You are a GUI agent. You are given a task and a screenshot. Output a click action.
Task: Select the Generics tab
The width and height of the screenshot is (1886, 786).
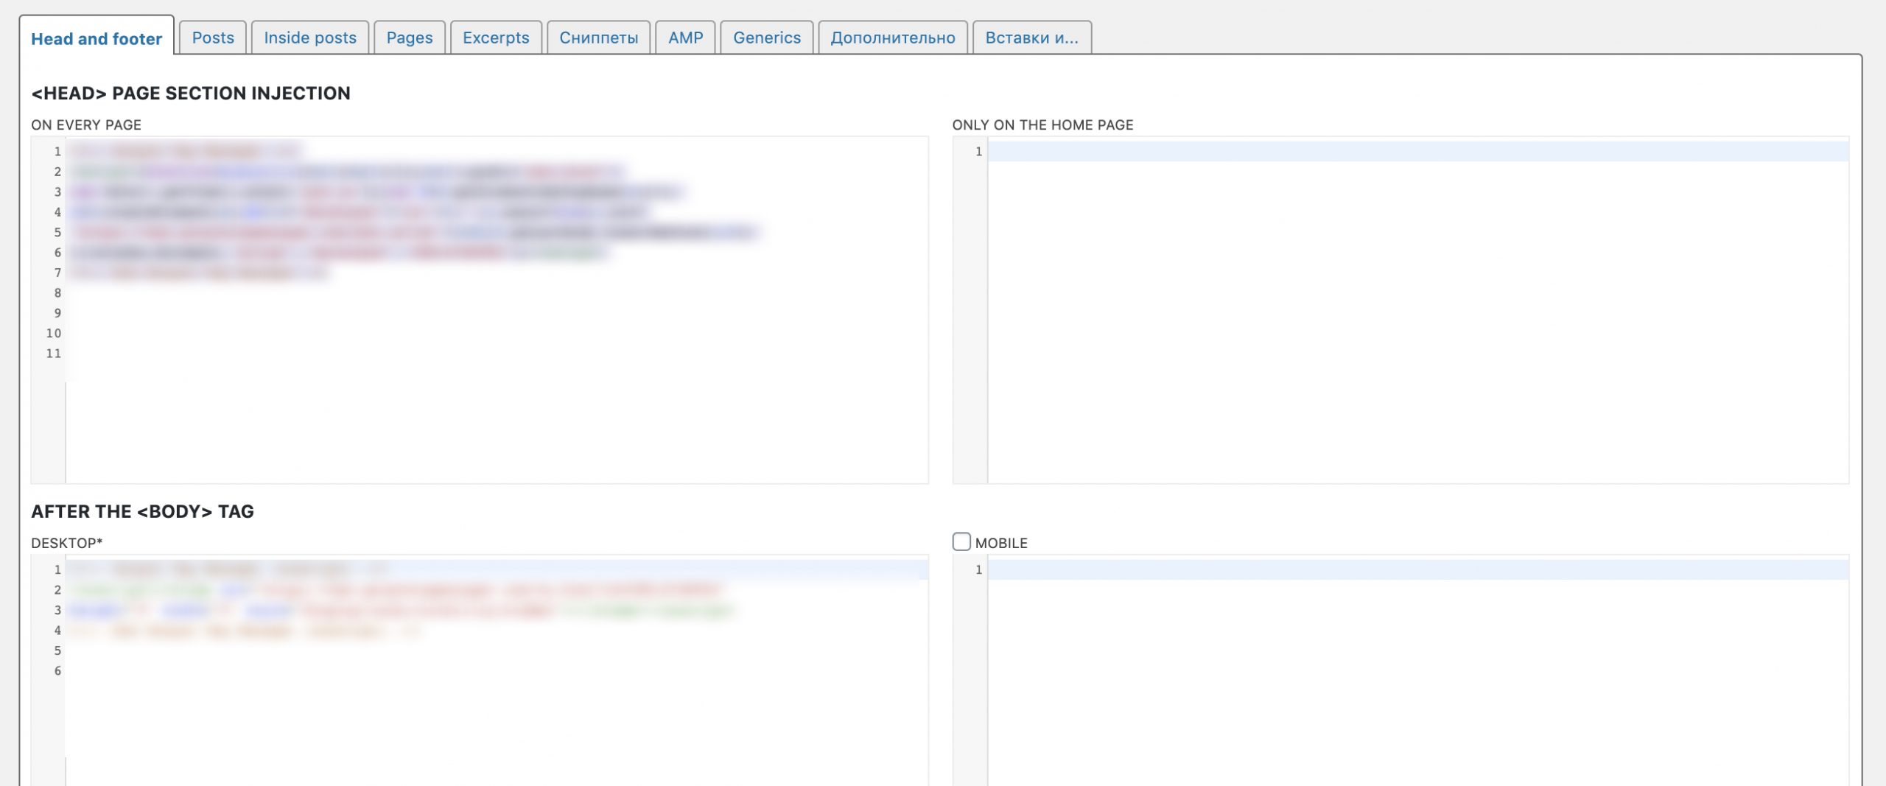[x=766, y=38]
